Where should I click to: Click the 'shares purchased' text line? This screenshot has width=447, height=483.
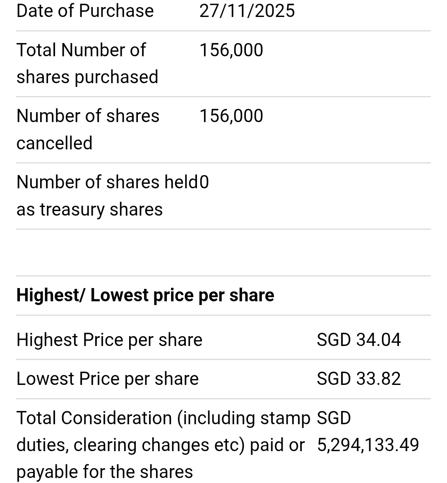click(x=87, y=77)
